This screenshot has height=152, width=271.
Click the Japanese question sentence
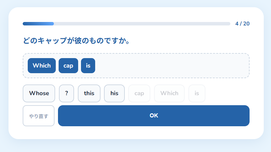click(x=76, y=41)
